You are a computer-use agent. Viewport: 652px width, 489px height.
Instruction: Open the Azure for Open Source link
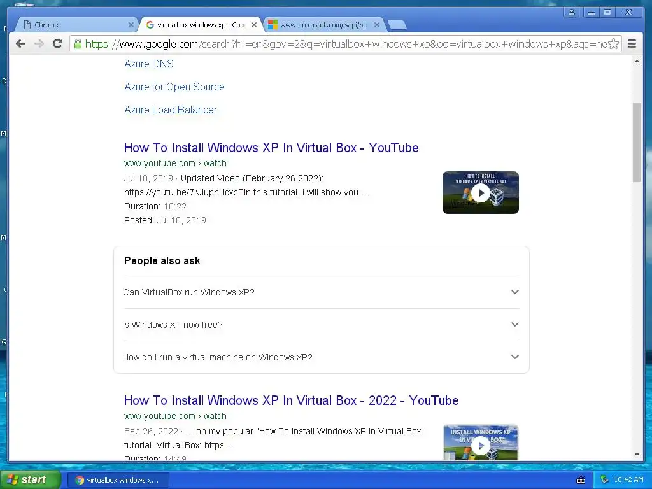pyautogui.click(x=174, y=87)
